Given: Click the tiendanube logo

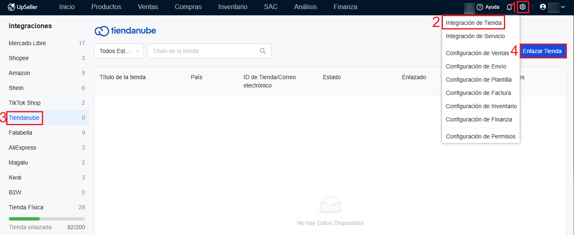Looking at the screenshot, I should click(x=125, y=31).
